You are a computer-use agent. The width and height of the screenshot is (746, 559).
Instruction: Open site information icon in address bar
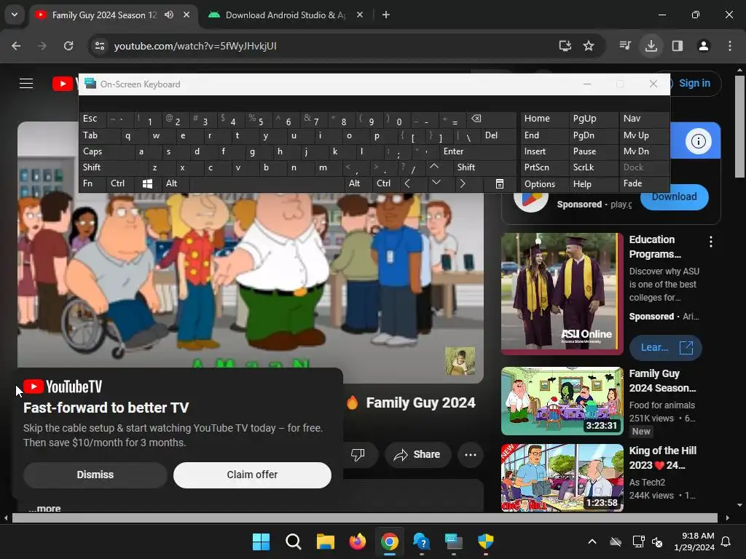pos(100,46)
